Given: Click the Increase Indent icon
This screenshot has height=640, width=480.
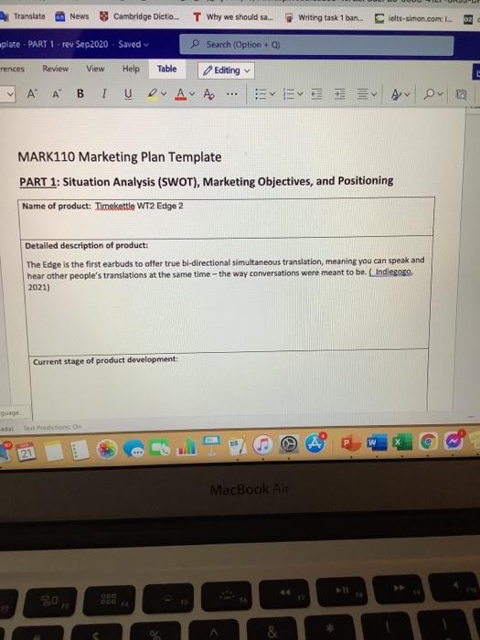Looking at the screenshot, I should pyautogui.click(x=339, y=95).
